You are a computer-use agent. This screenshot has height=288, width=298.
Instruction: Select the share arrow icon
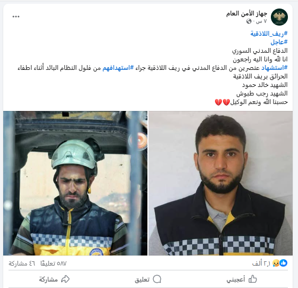click(65, 279)
